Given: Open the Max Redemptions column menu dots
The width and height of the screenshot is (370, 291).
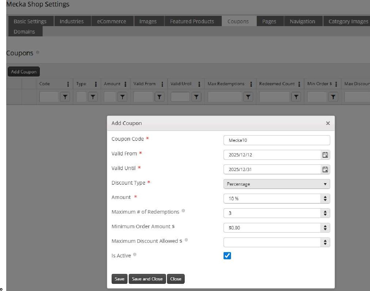Looking at the screenshot, I should pyautogui.click(x=251, y=84).
